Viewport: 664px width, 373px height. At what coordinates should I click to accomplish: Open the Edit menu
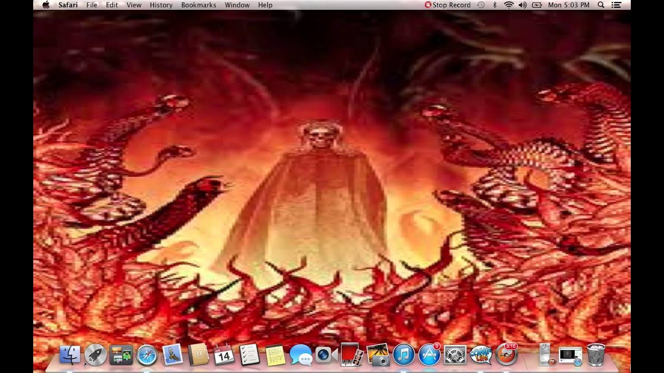point(112,5)
